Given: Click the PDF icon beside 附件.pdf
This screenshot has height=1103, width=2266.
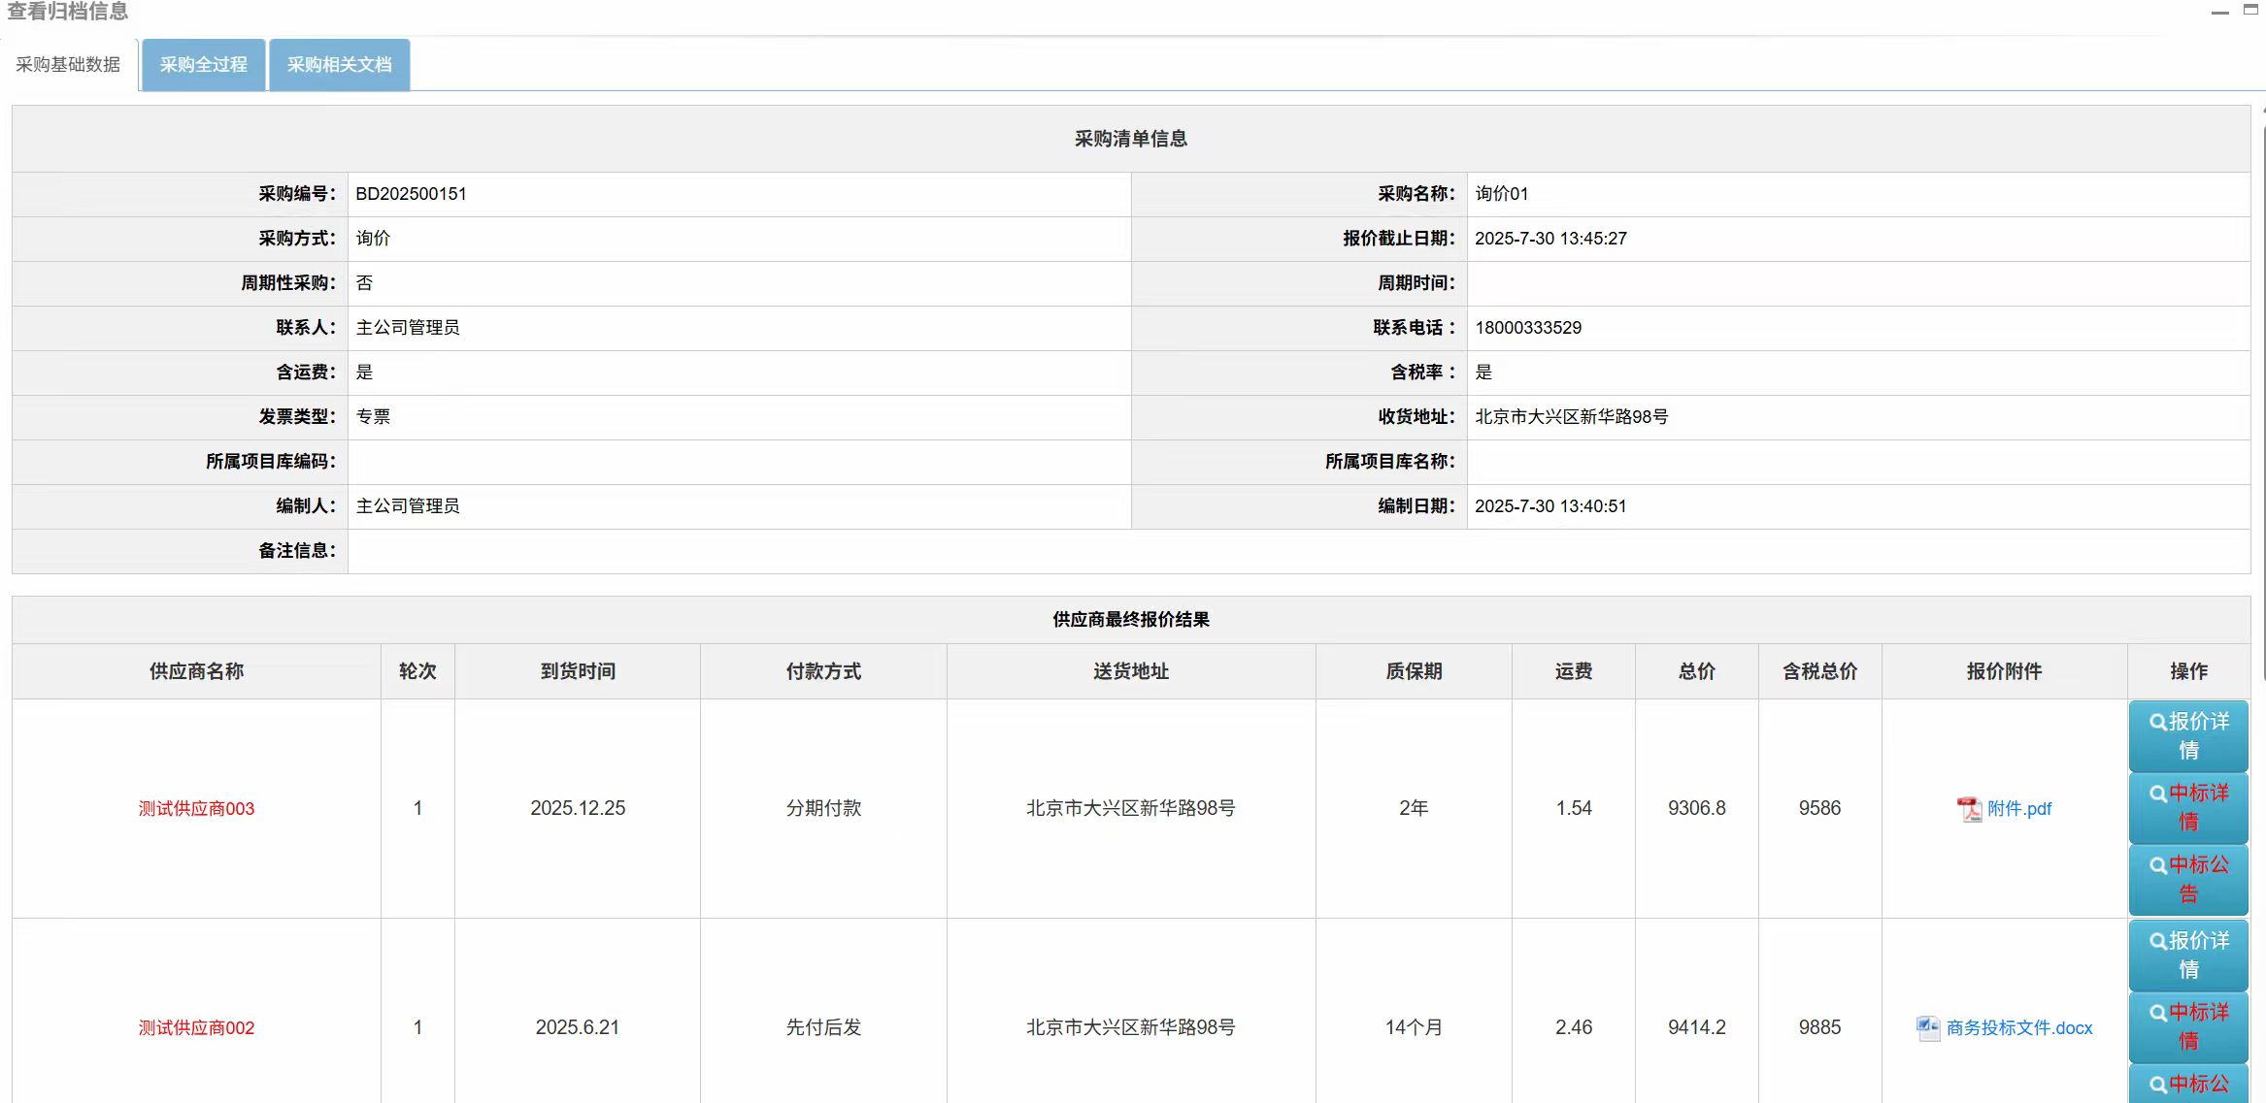Looking at the screenshot, I should 1971,808.
